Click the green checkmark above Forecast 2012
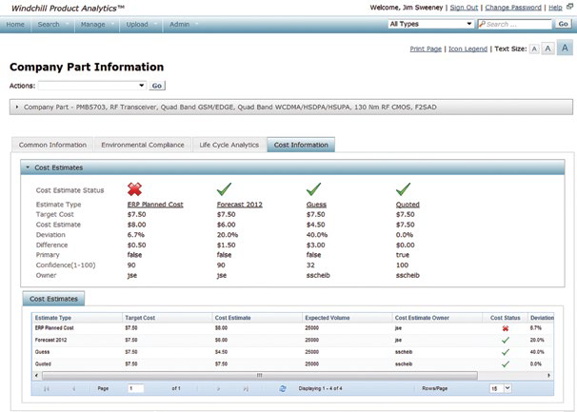This screenshot has width=577, height=412. point(224,189)
